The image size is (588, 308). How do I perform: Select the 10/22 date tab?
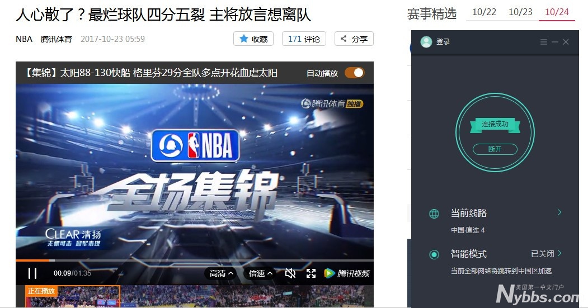tap(484, 12)
